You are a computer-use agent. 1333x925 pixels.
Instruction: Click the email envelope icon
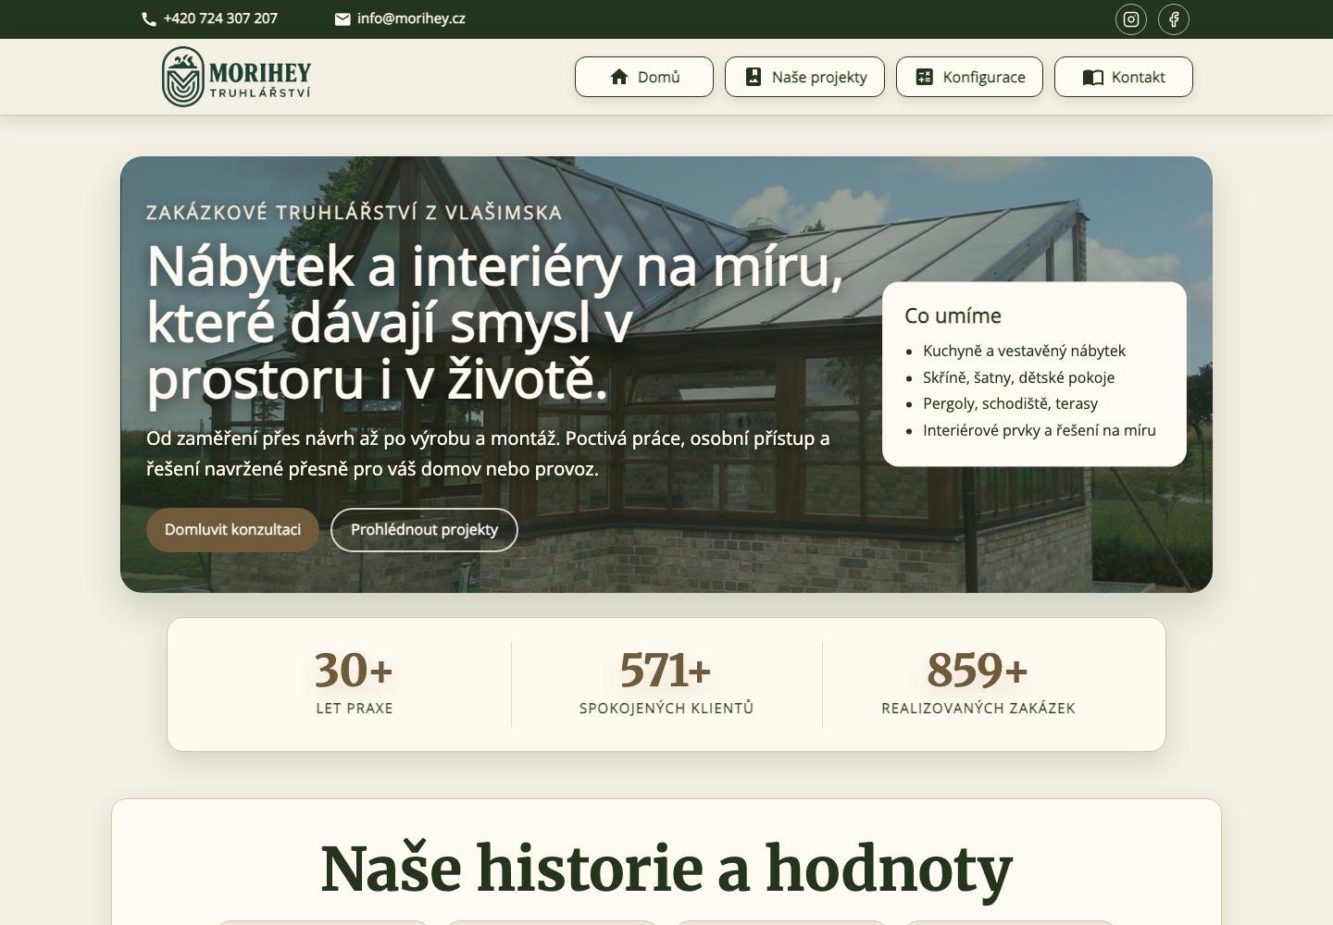tap(343, 18)
